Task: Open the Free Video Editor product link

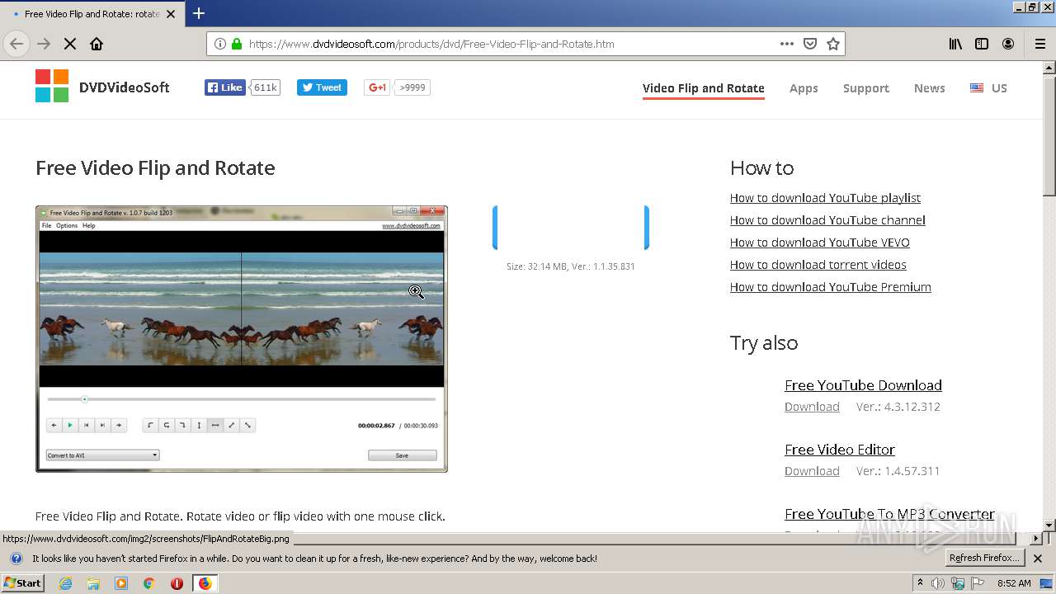Action: pos(840,450)
